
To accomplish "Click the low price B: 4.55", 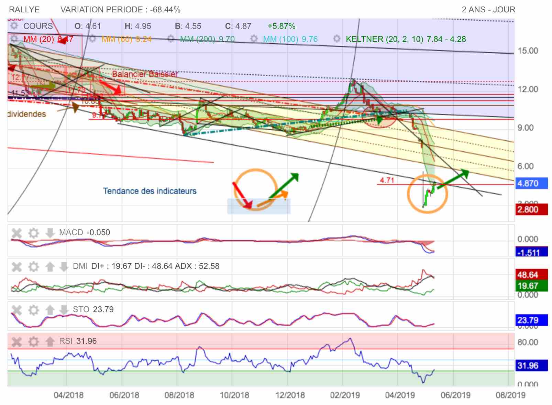I will coord(188,26).
